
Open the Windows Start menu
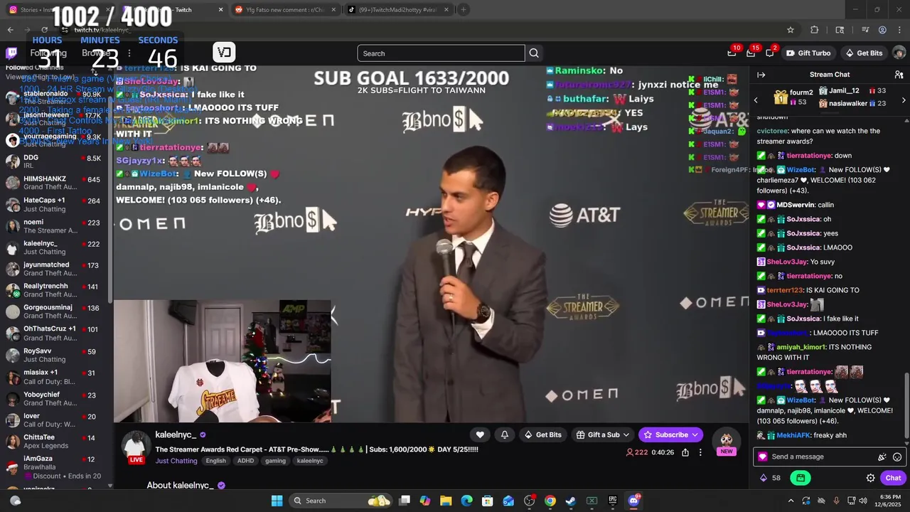pyautogui.click(x=277, y=501)
